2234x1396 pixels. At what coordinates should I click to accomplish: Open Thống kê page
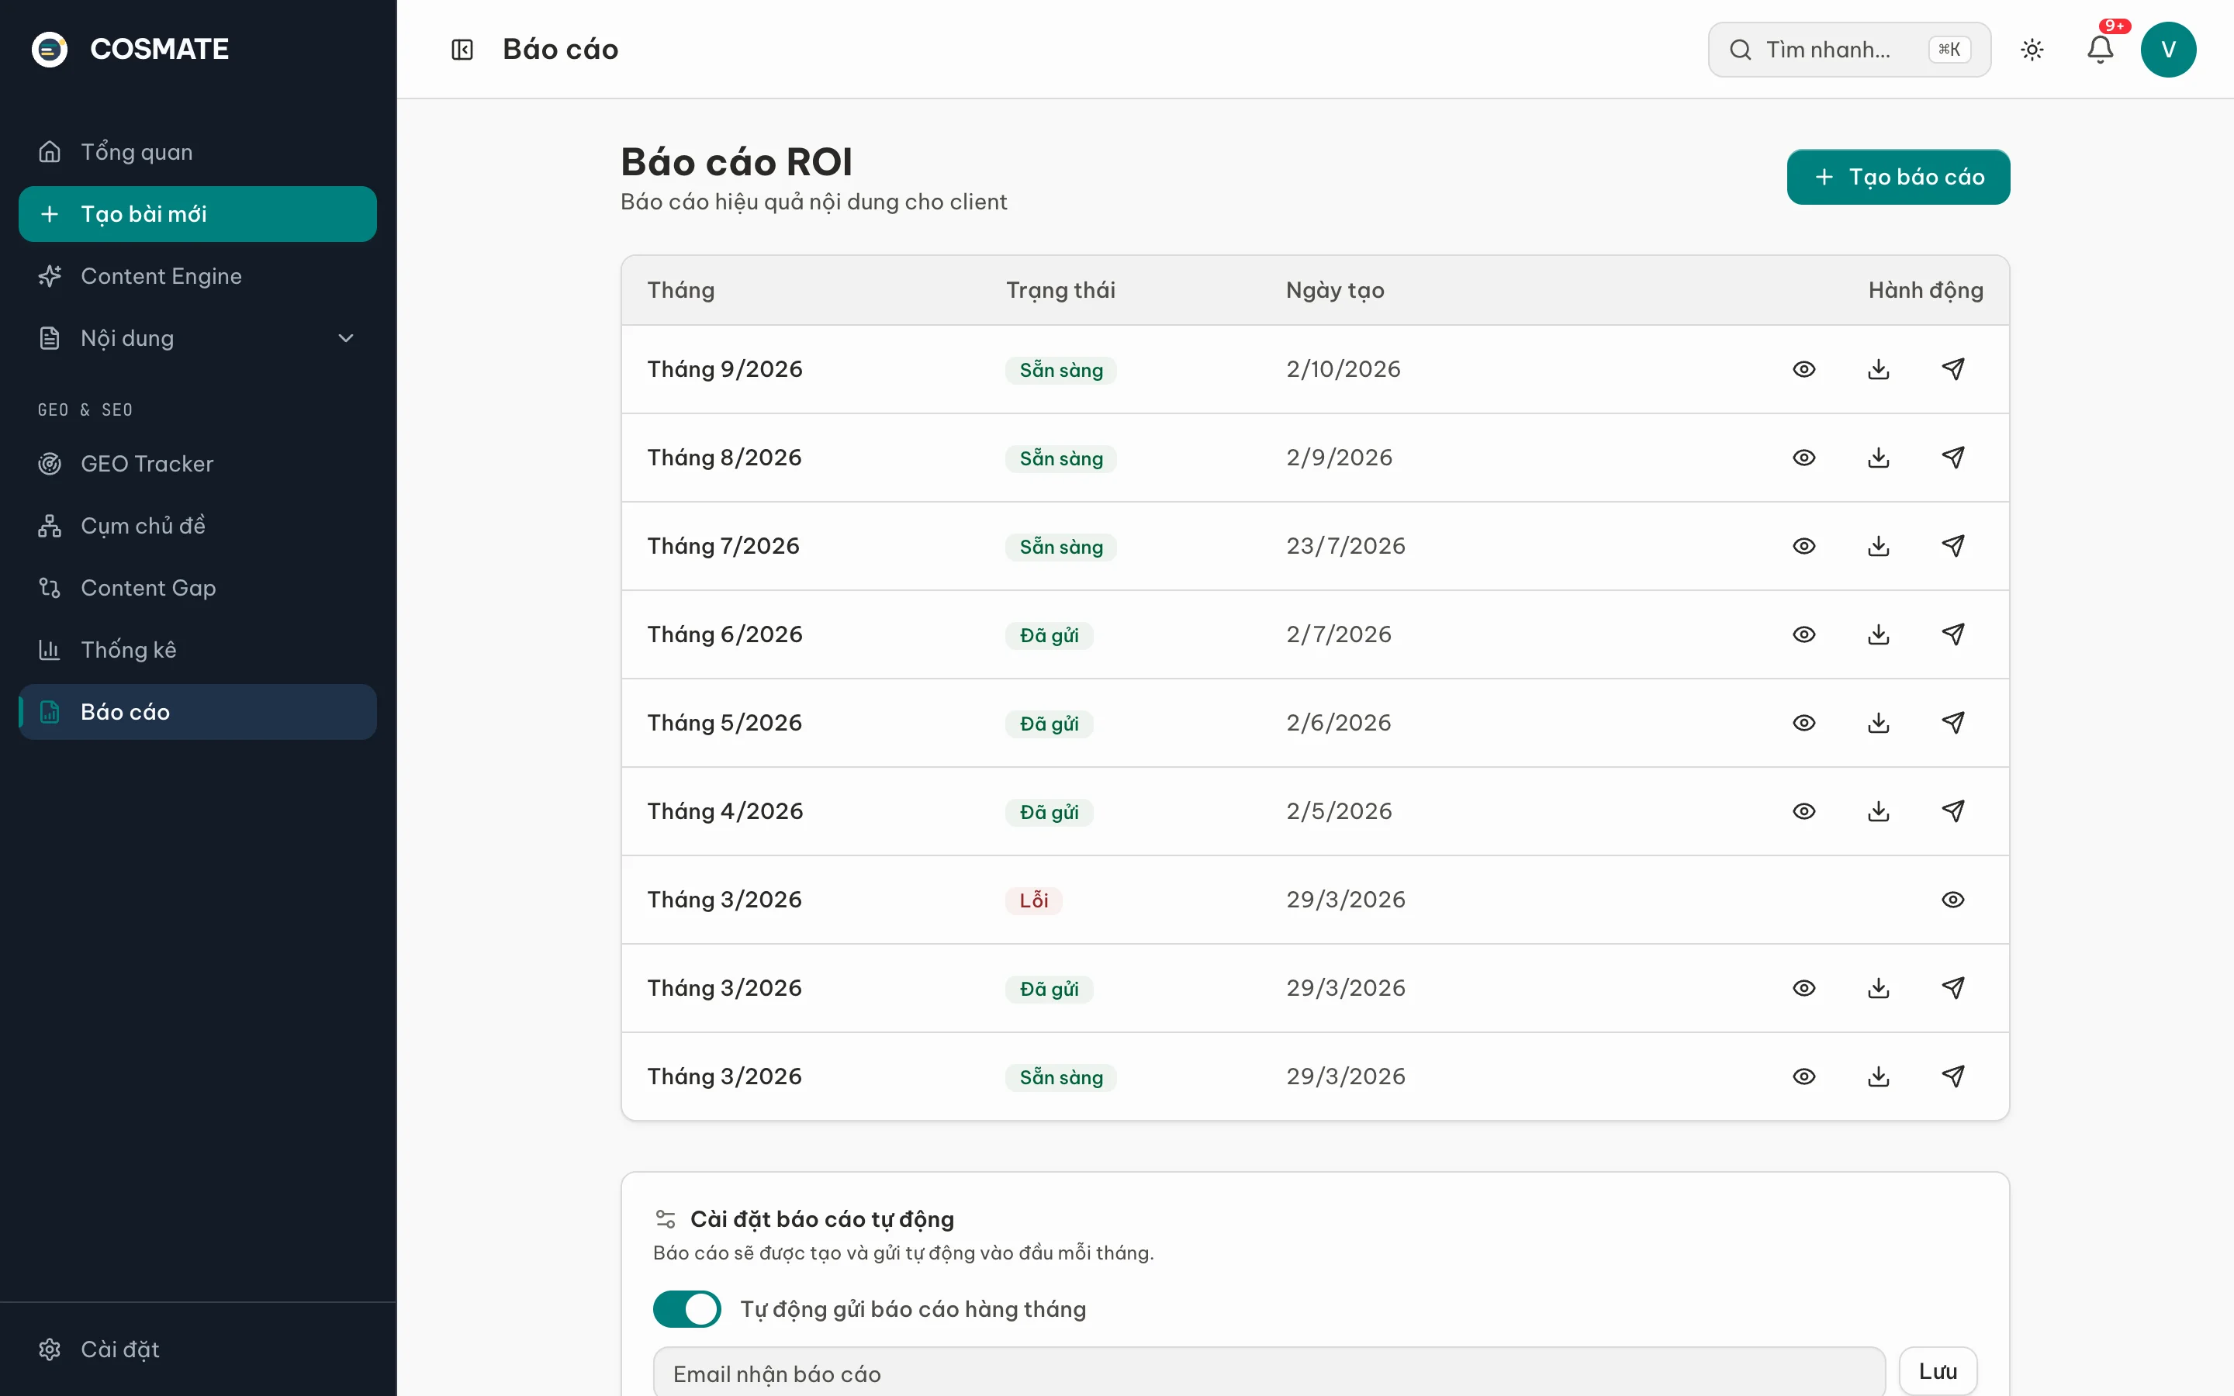pos(198,650)
